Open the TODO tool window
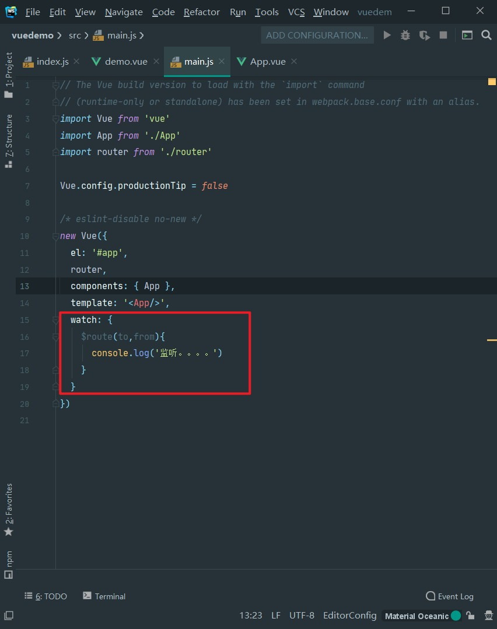 pos(45,596)
